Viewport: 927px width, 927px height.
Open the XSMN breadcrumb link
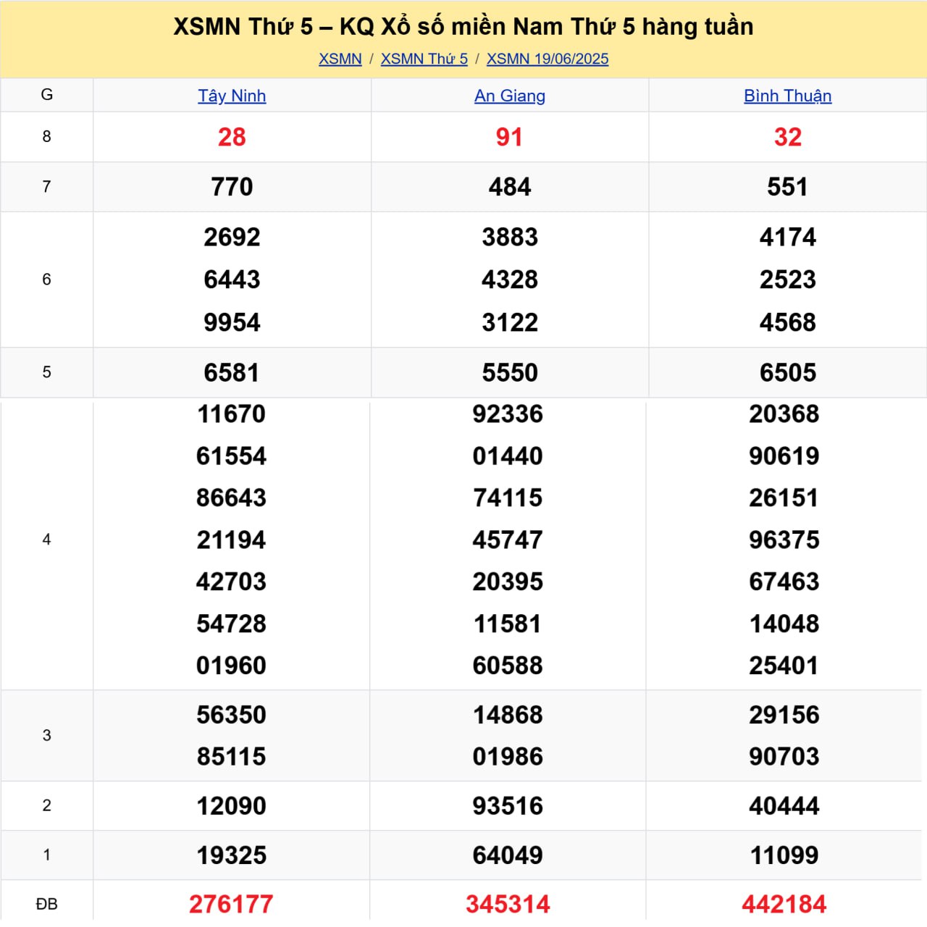[340, 59]
